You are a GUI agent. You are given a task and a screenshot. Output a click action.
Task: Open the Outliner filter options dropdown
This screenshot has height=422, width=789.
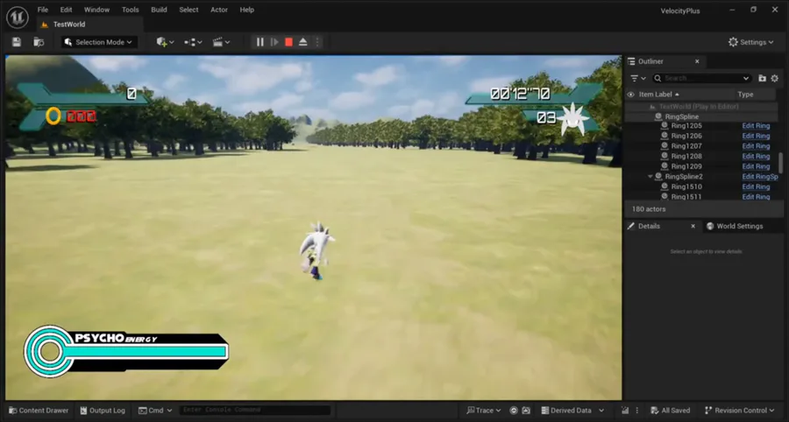click(x=637, y=79)
